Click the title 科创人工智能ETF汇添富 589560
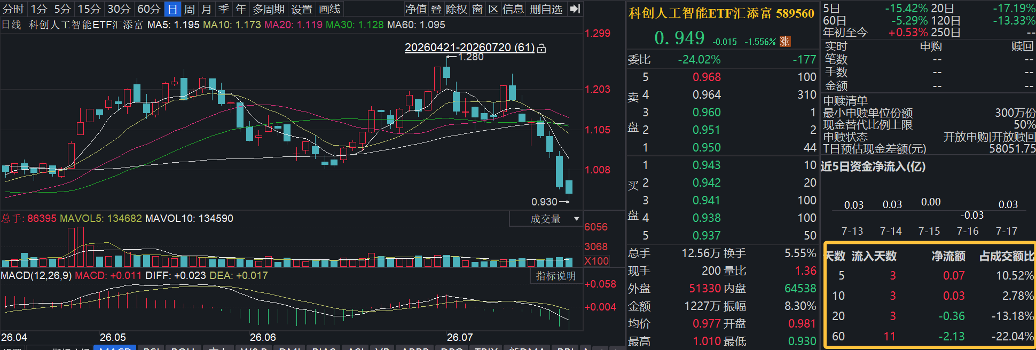 click(721, 13)
